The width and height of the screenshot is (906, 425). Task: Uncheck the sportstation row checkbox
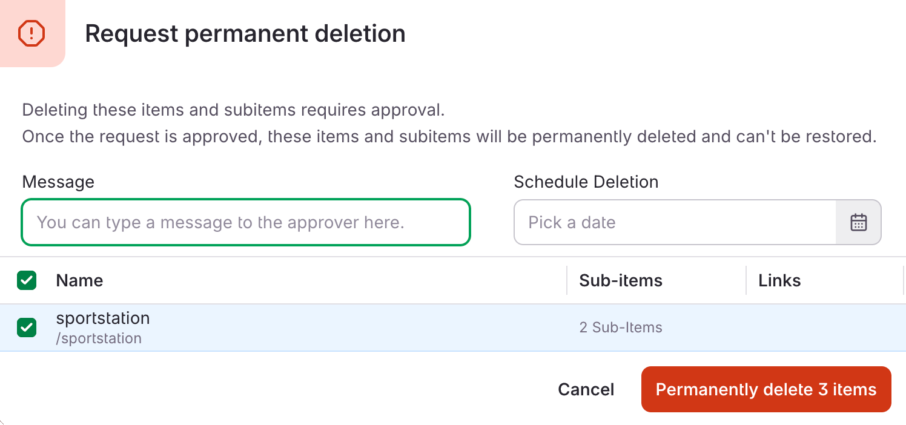click(27, 328)
